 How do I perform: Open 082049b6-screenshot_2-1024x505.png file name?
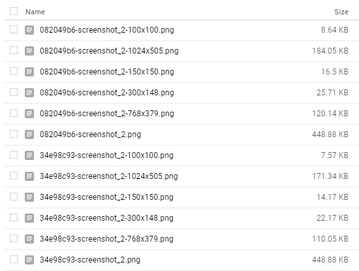coord(109,51)
